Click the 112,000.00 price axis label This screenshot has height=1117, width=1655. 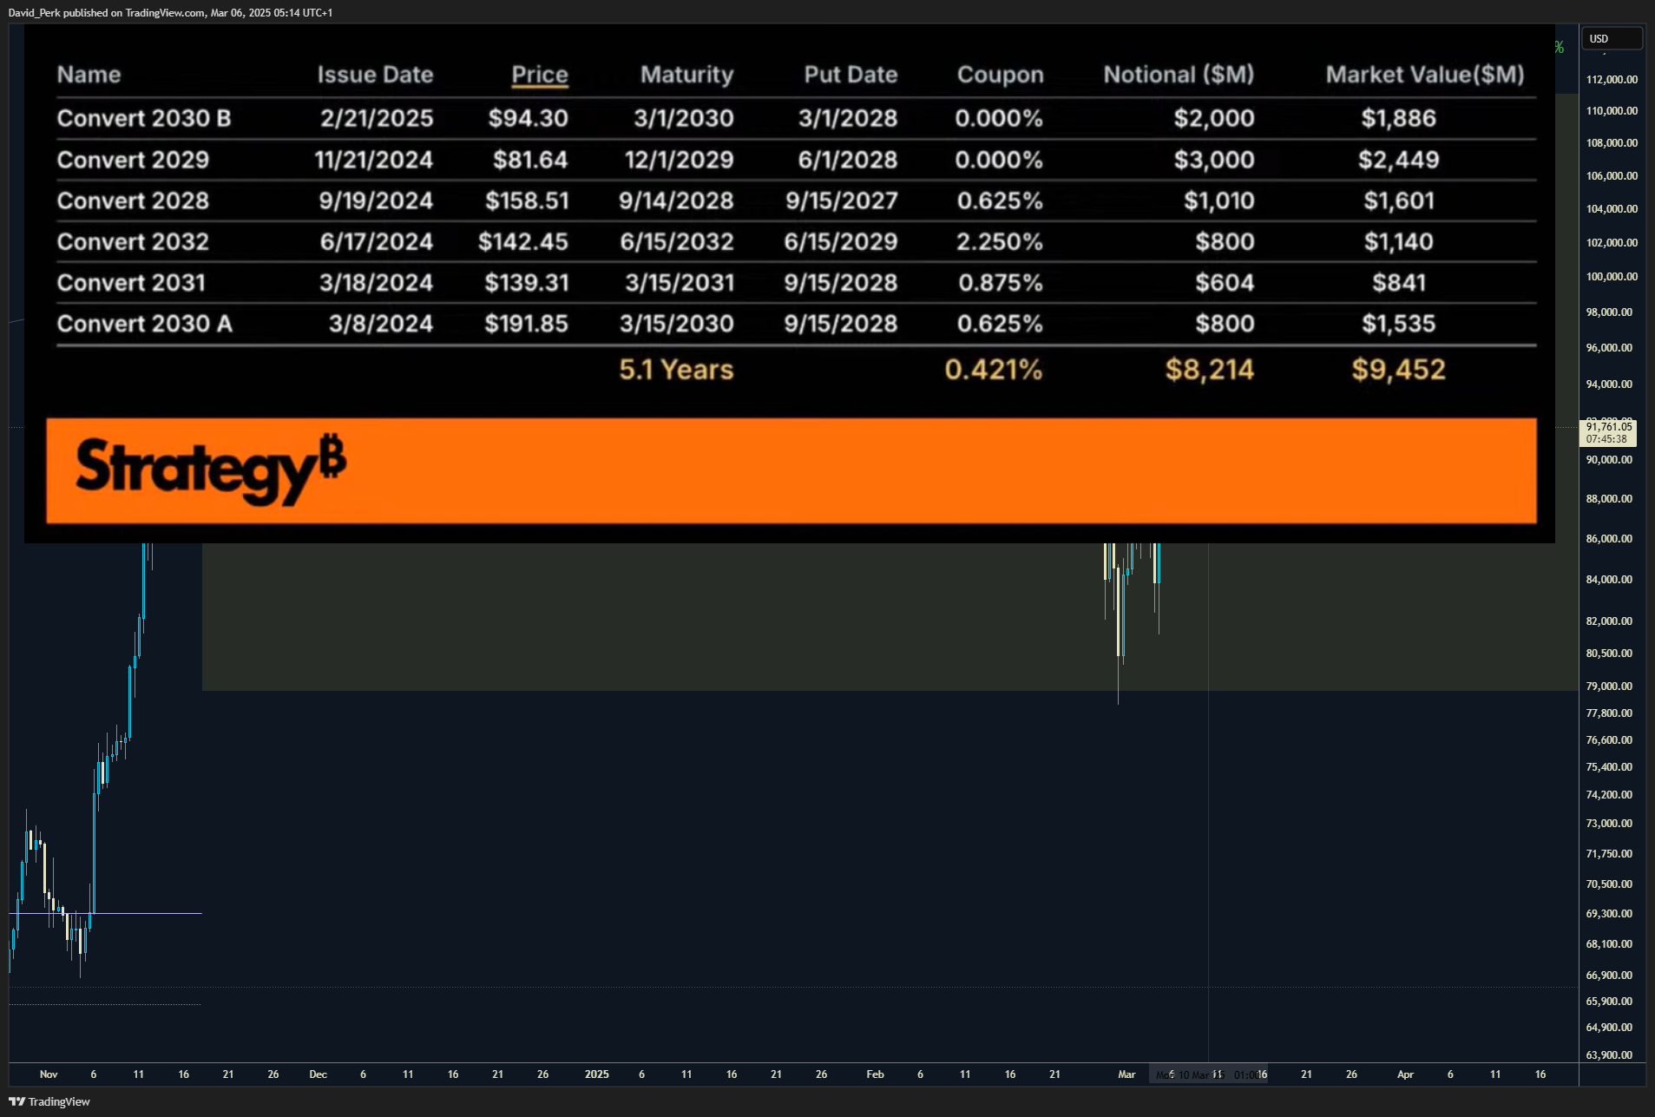[x=1612, y=79]
